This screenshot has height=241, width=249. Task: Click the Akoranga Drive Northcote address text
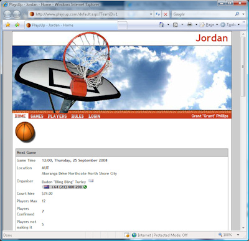click(x=79, y=174)
